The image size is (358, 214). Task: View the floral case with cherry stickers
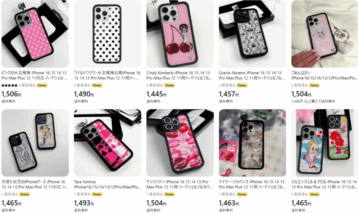click(252, 143)
